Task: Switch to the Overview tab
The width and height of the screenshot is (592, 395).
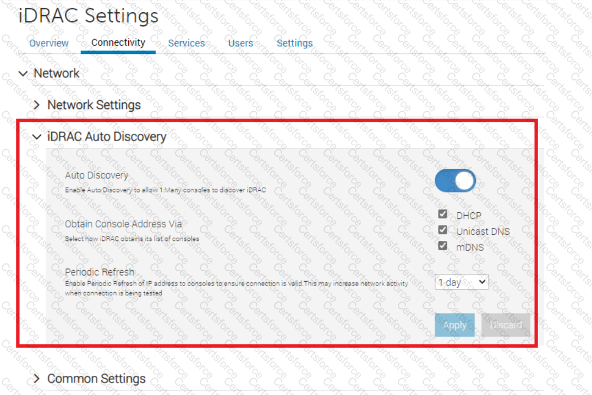Action: pyautogui.click(x=49, y=43)
